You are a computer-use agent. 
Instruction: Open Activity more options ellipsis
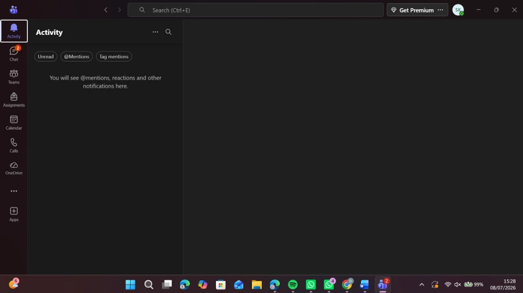point(155,32)
